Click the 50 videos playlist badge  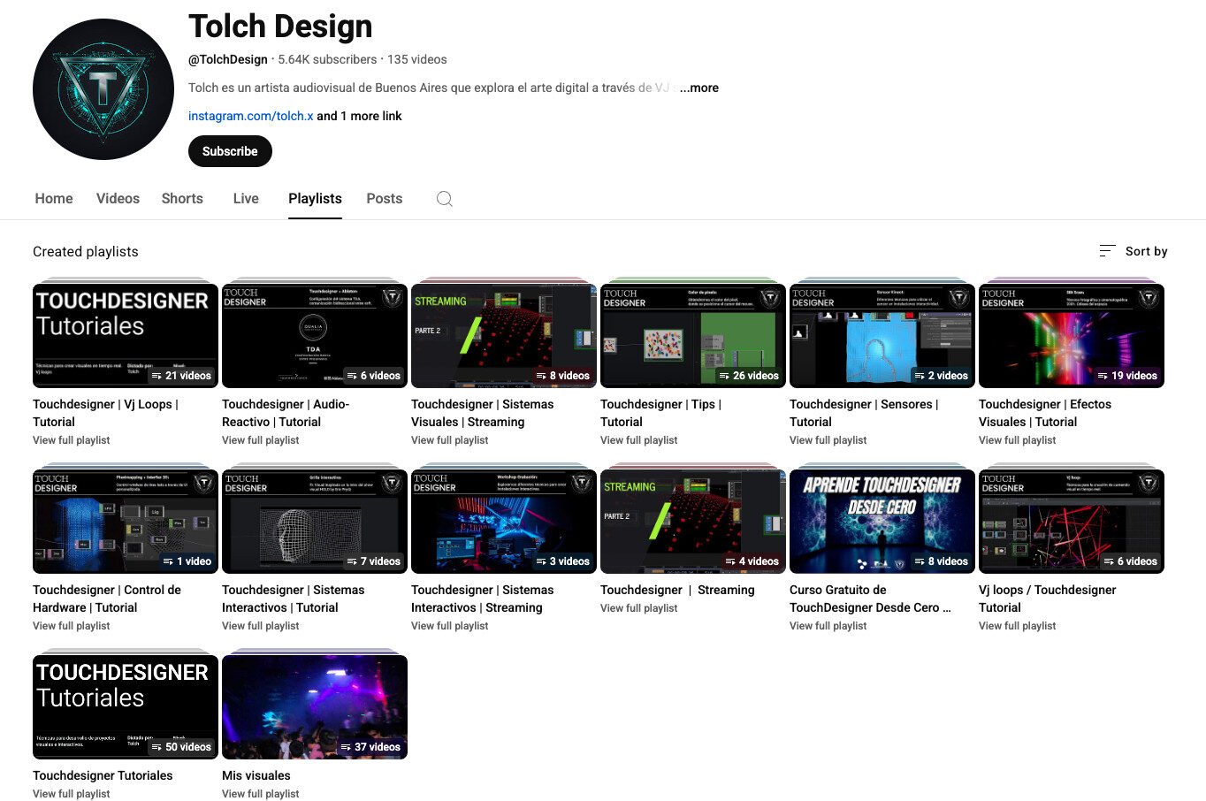click(181, 747)
